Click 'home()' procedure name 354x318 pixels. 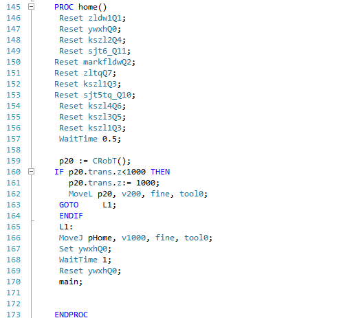coord(93,7)
